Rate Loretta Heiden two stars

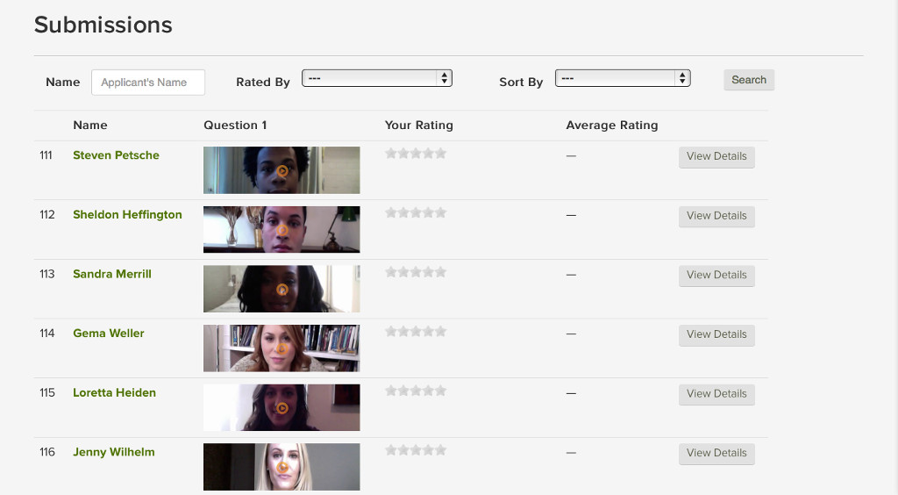click(x=403, y=391)
